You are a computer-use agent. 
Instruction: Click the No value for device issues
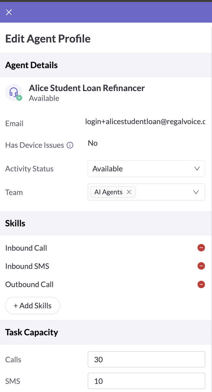pos(92,143)
